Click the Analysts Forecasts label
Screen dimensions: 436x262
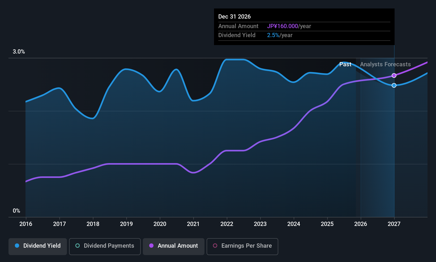coord(385,64)
